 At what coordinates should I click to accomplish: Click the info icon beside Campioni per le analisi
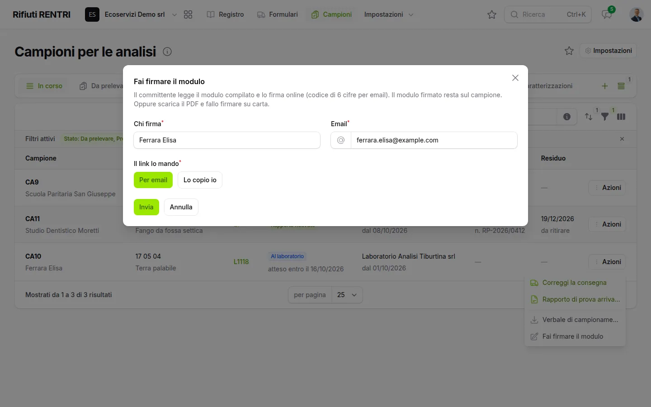[x=167, y=52]
